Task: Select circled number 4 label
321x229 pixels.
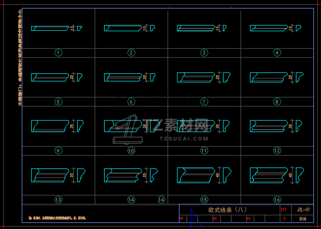Action: point(277,53)
